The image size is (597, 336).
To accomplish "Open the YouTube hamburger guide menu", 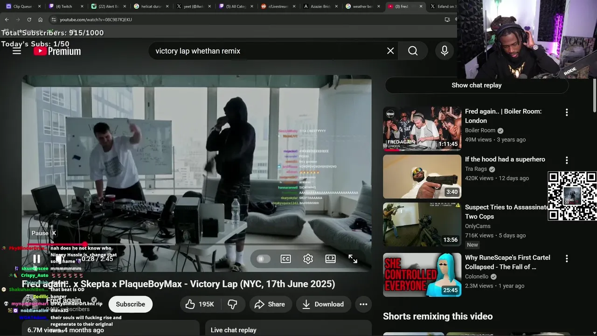I will [17, 51].
